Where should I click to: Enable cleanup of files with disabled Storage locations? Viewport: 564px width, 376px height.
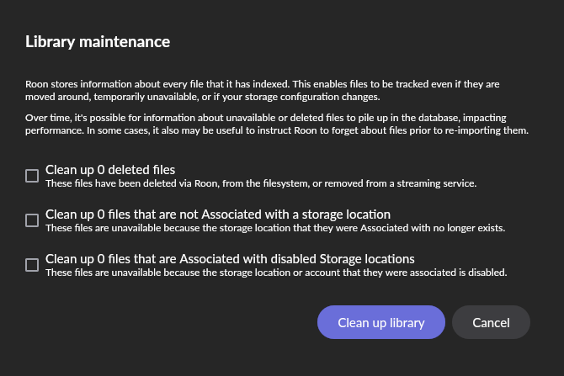(32, 265)
